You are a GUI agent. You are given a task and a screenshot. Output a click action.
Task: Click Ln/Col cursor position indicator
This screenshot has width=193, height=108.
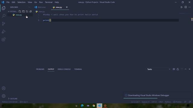pos(135,102)
